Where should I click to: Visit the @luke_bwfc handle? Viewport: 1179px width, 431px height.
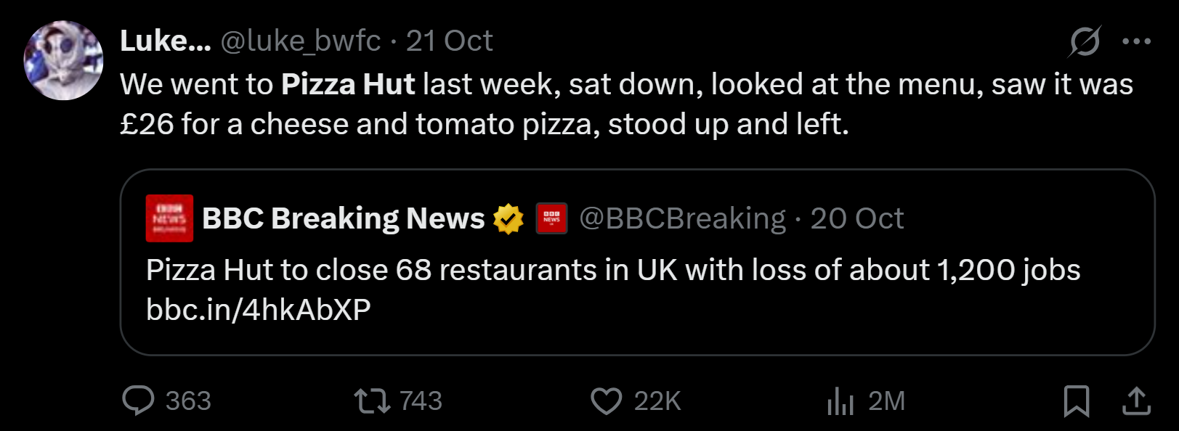(301, 41)
